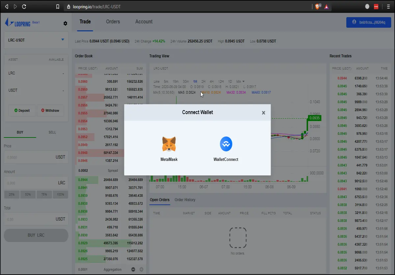
Task: Close the Connect Wallet dialog
Action: coord(263,113)
